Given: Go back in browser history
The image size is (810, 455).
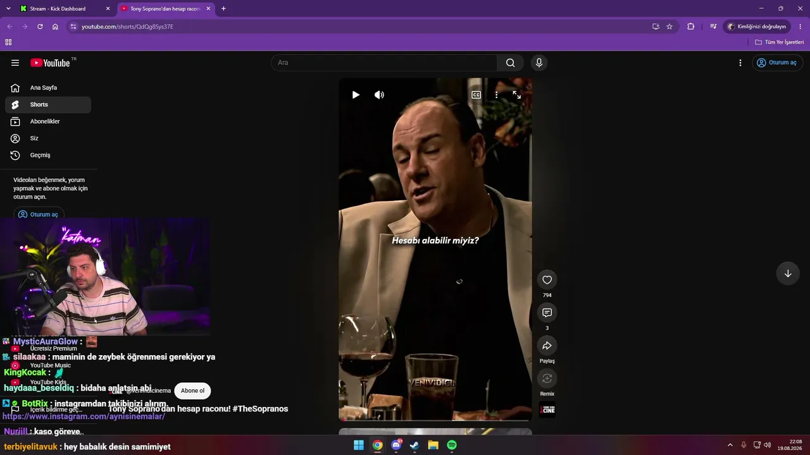Looking at the screenshot, I should pos(9,27).
